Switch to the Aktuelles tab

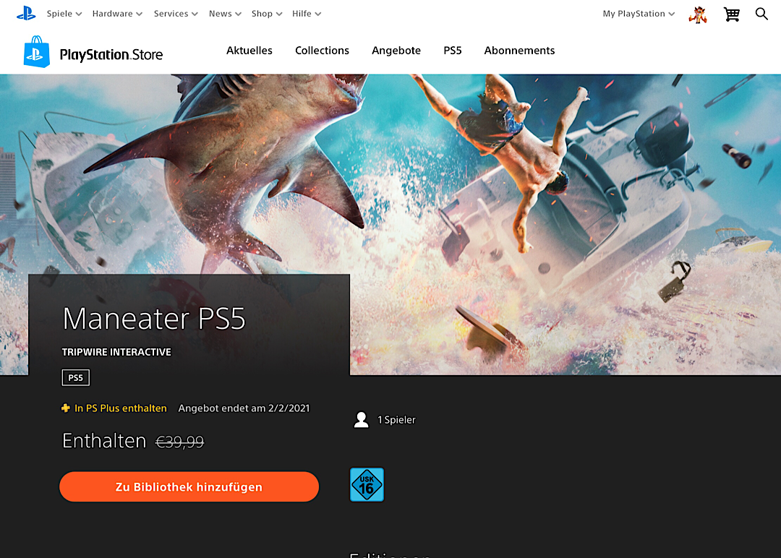tap(249, 51)
